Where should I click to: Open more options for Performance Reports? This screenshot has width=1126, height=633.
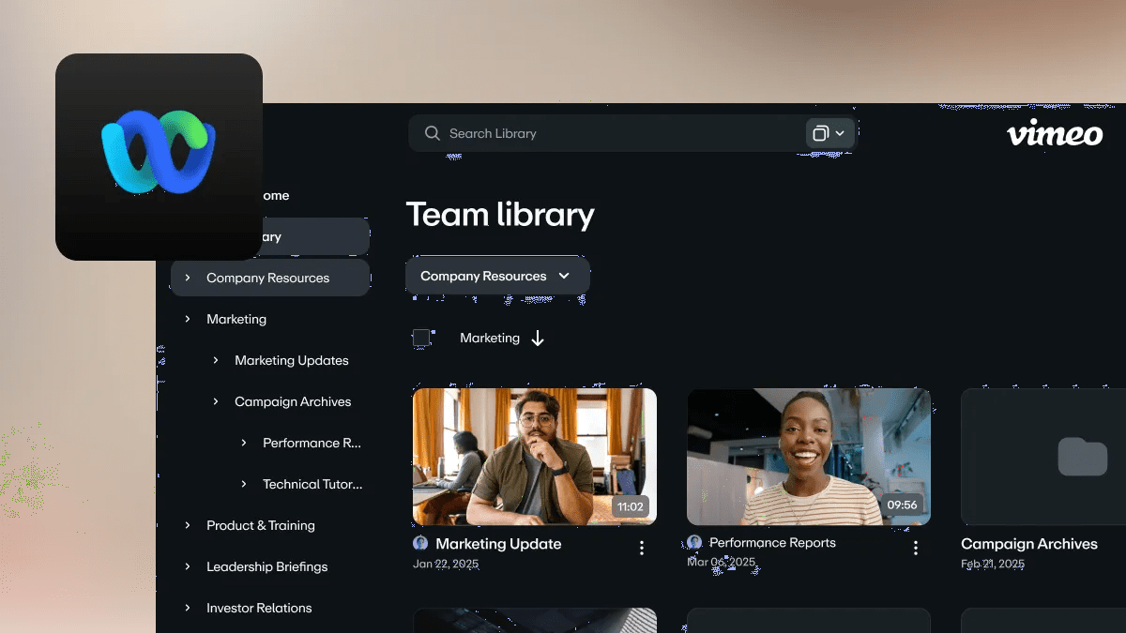point(916,548)
